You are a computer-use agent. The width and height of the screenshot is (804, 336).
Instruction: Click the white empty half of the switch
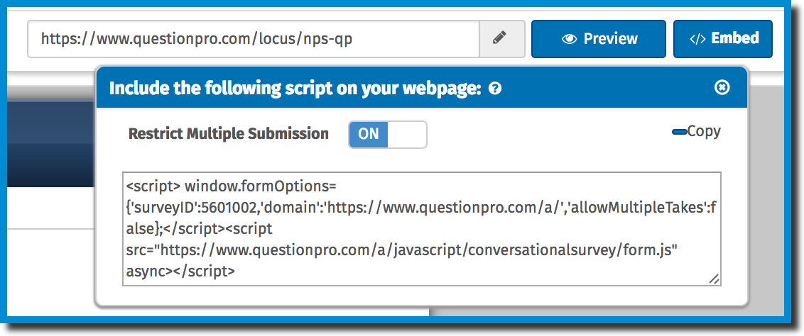point(407,135)
